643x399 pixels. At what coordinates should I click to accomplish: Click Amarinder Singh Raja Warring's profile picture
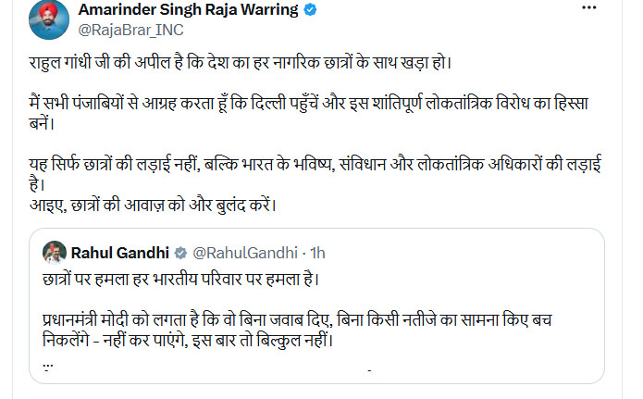[49, 19]
